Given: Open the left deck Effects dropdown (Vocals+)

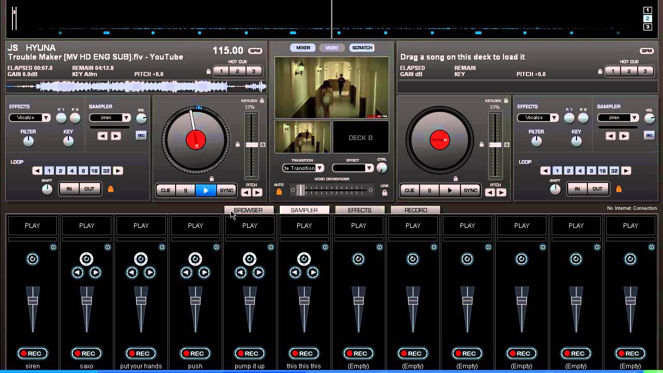Looking at the screenshot, I should point(30,118).
